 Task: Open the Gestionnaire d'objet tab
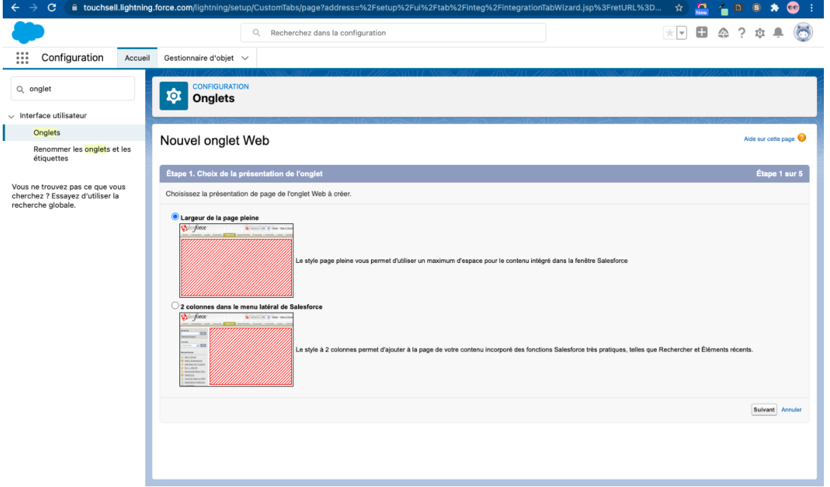pos(198,58)
